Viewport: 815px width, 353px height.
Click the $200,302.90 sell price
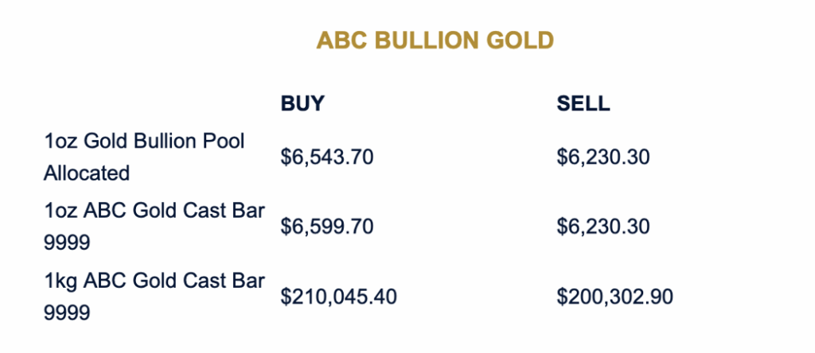[x=615, y=297]
